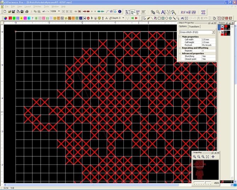The image size is (237, 190).
Task: Click the double red diamonds icon
Action: point(88,11)
